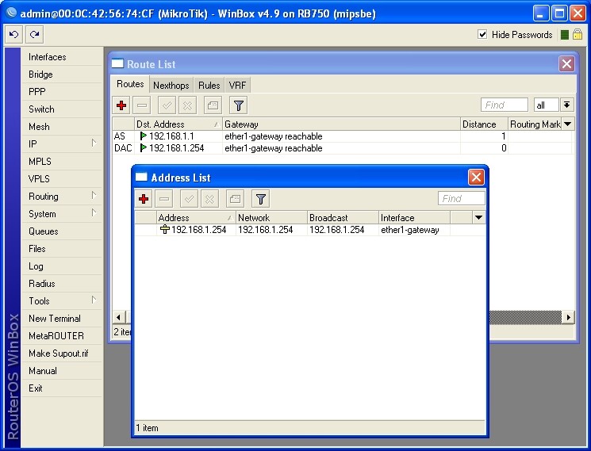Open comment button in Address List toolbar
591x451 pixels.
[235, 199]
